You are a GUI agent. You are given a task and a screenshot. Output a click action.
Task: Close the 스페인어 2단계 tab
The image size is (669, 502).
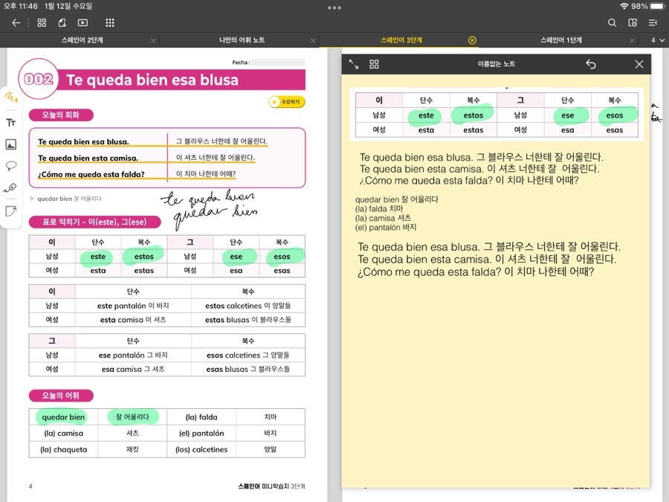click(x=153, y=41)
